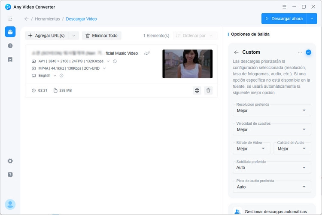Image resolution: width=322 pixels, height=215 pixels.
Task: Delete the video item with trash icon
Action: tap(208, 90)
